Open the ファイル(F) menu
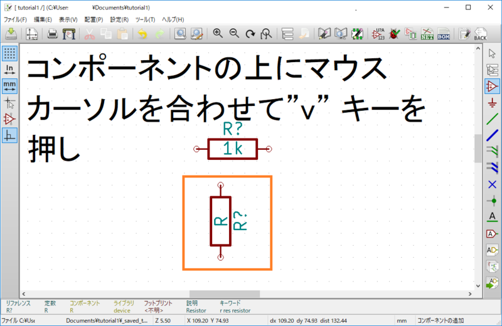The height and width of the screenshot is (326, 502). 15,19
